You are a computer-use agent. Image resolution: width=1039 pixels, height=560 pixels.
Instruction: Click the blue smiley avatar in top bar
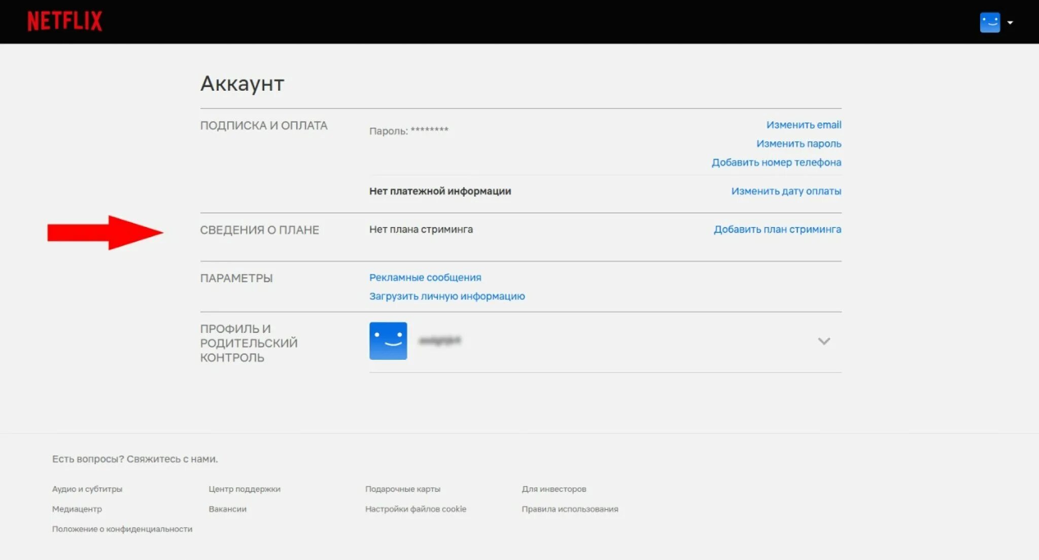[989, 22]
